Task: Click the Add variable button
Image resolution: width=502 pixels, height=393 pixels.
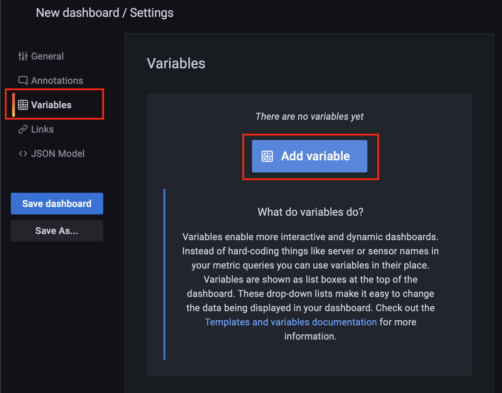Action: [310, 156]
